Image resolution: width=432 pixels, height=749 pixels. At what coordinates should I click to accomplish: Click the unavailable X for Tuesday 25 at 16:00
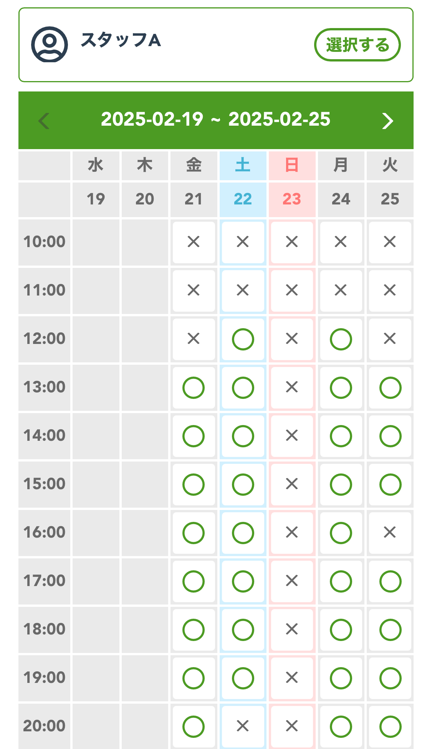point(390,532)
